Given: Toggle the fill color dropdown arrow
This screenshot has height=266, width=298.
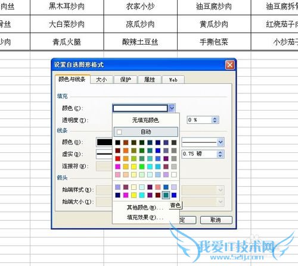Looking at the screenshot, I should click(x=172, y=108).
